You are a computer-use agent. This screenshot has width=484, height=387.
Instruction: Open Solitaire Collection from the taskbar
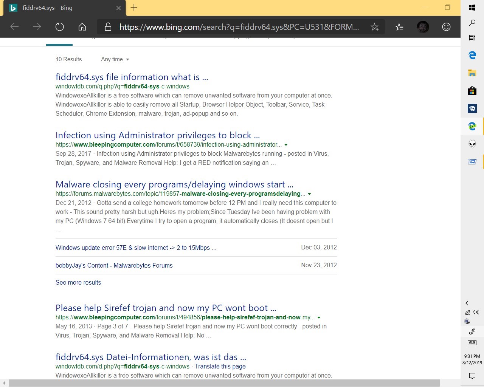pyautogui.click(x=472, y=108)
